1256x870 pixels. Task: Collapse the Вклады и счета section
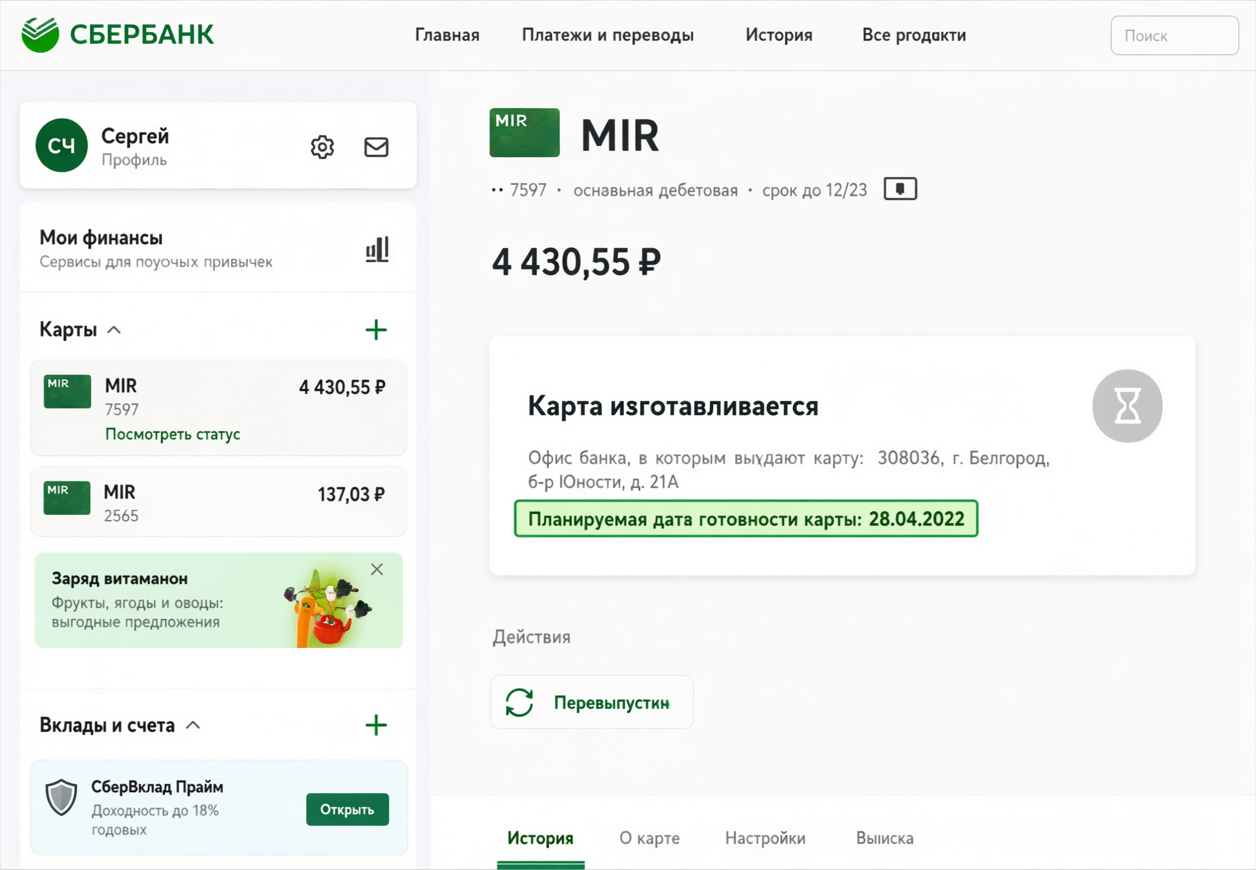[x=193, y=725]
